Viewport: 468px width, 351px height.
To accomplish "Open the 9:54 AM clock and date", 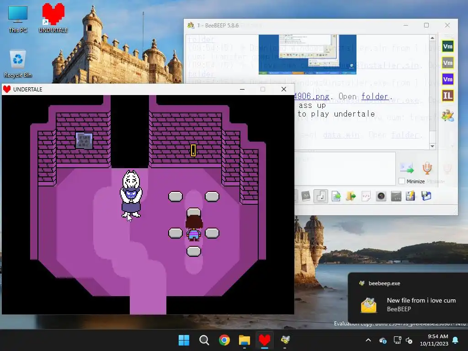I will click(x=434, y=340).
